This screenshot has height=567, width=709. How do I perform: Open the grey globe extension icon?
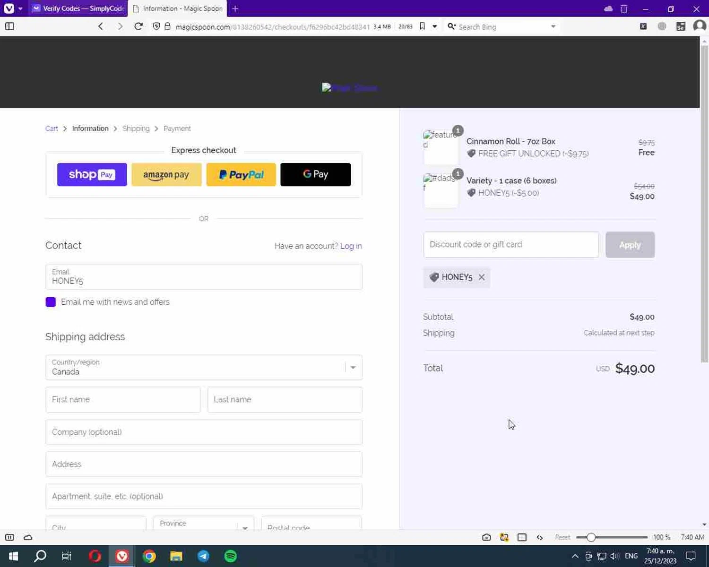[x=662, y=26]
